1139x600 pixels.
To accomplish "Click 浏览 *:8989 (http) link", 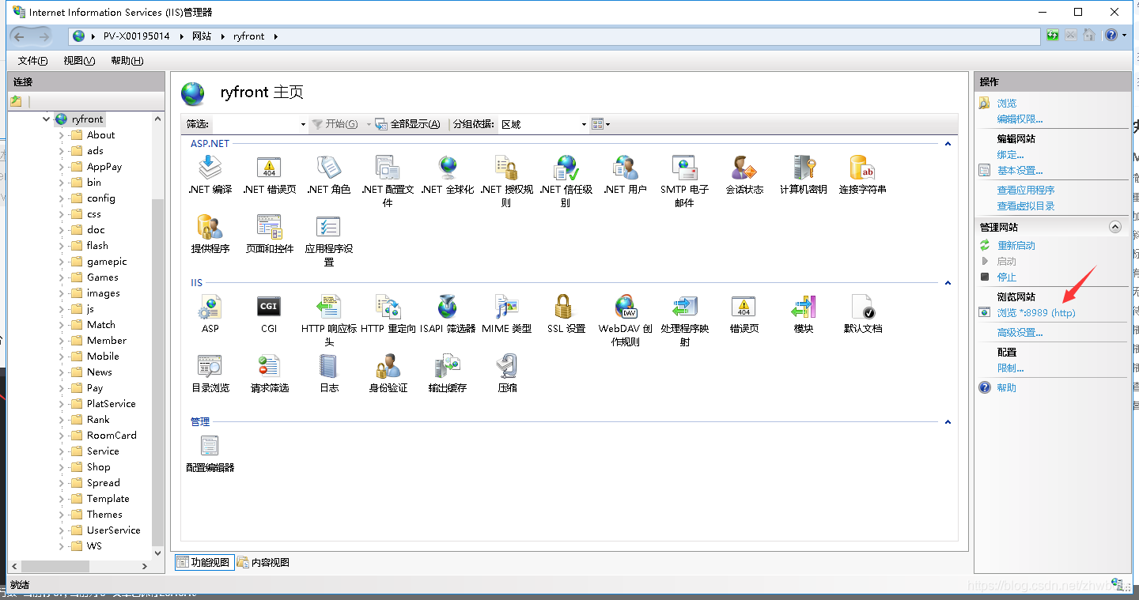I will click(1036, 313).
